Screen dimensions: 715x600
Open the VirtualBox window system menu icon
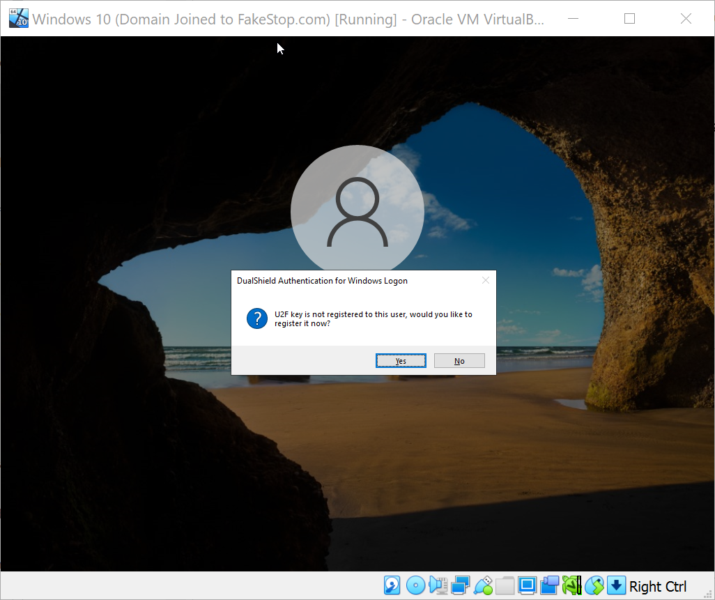[19, 19]
